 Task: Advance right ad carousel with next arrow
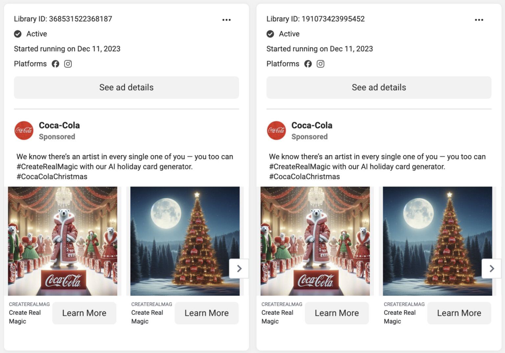[492, 269]
